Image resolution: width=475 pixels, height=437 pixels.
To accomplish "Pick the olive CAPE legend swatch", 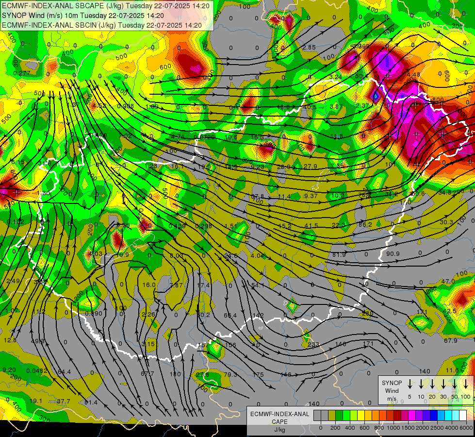I will coord(332,416).
